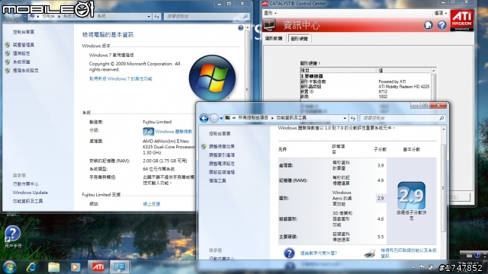Open the 圖形 dropdown in Catalyst
This screenshot has width=488, height=274.
[x=270, y=13]
